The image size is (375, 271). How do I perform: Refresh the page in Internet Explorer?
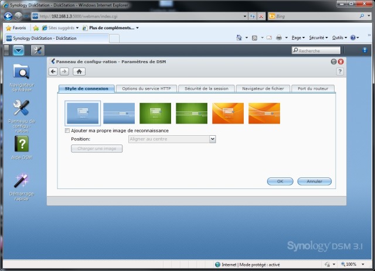253,16
